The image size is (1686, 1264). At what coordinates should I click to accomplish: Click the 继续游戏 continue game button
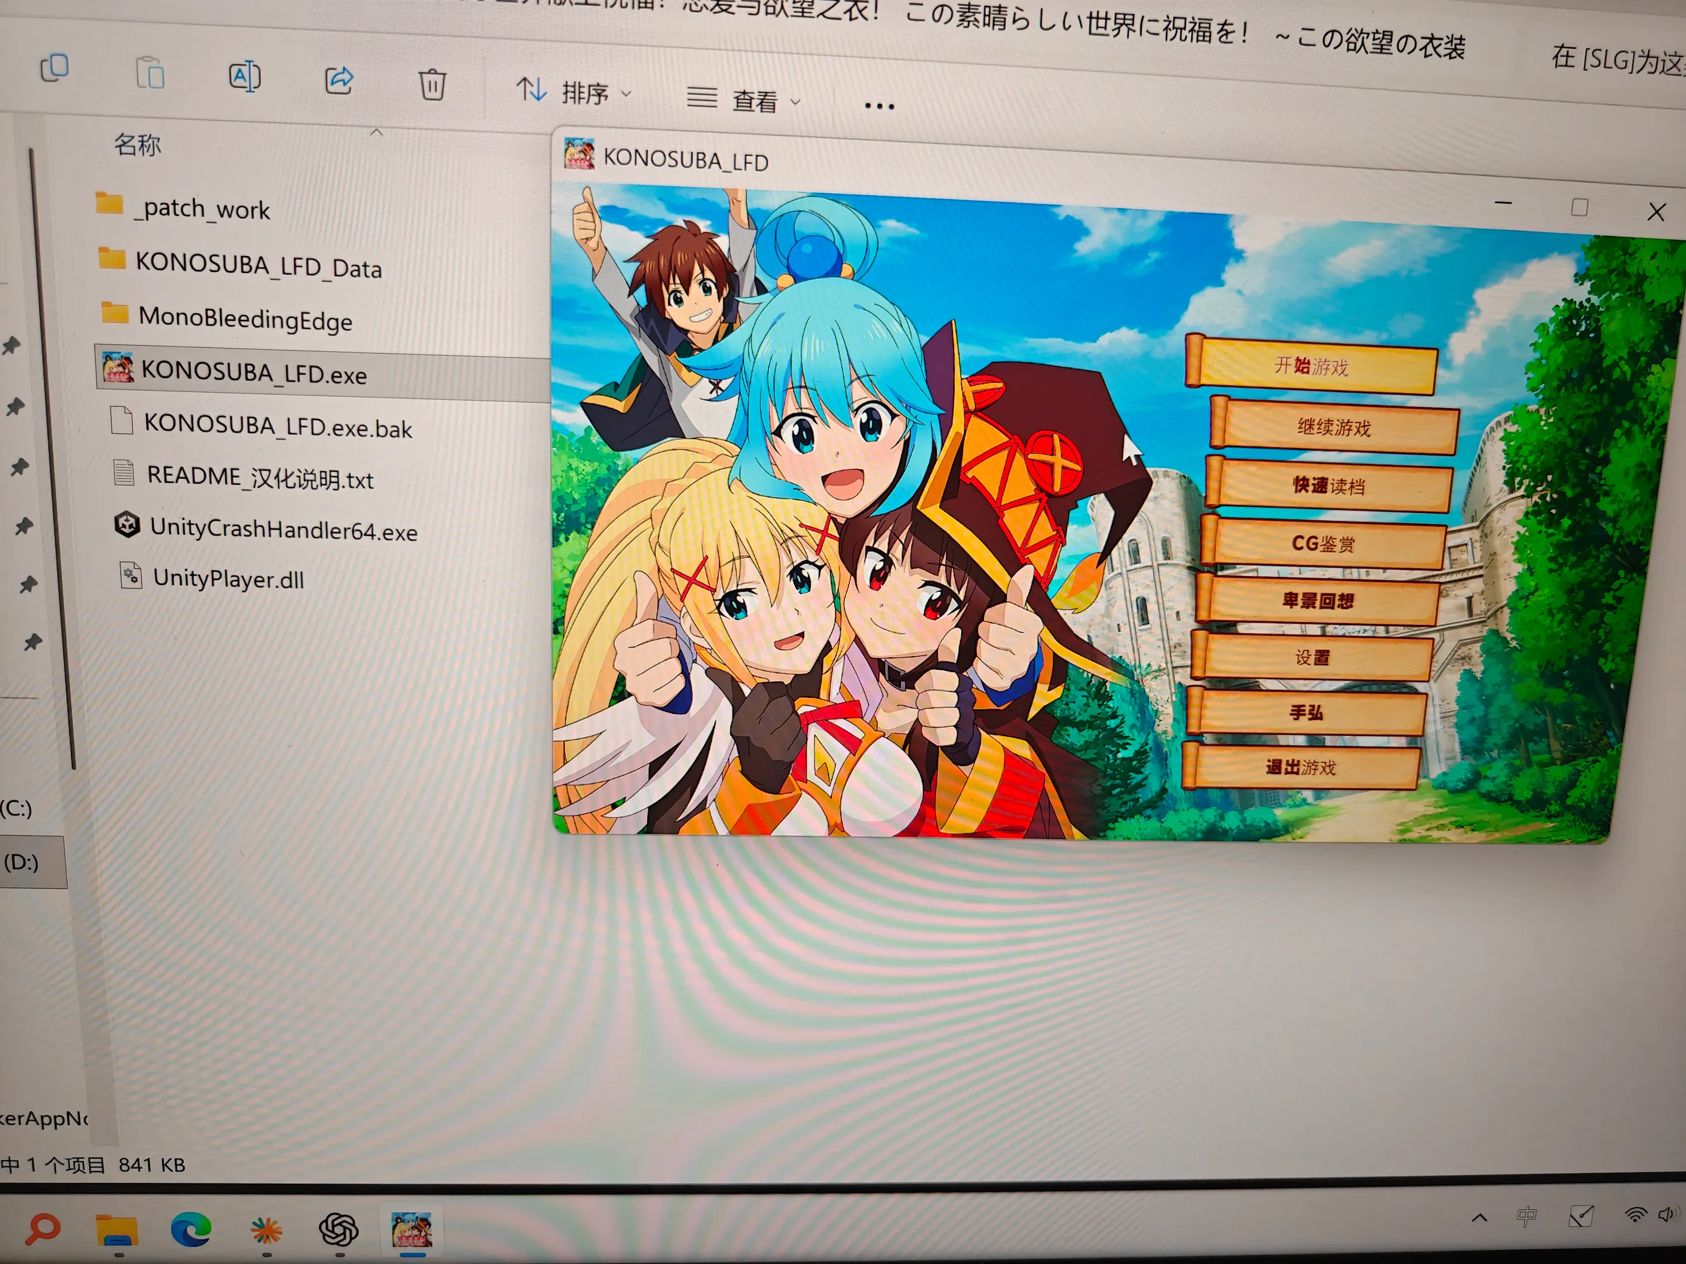pyautogui.click(x=1334, y=427)
